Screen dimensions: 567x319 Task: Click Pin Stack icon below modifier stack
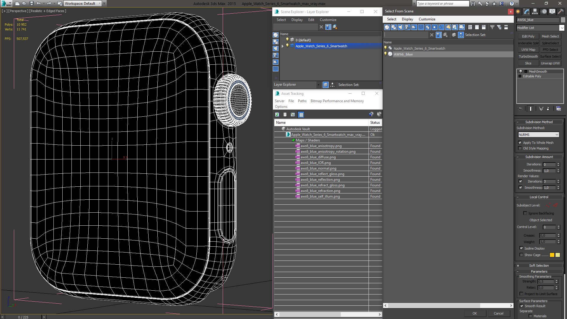(520, 109)
